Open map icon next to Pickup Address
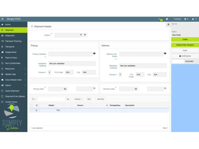 pos(94,53)
